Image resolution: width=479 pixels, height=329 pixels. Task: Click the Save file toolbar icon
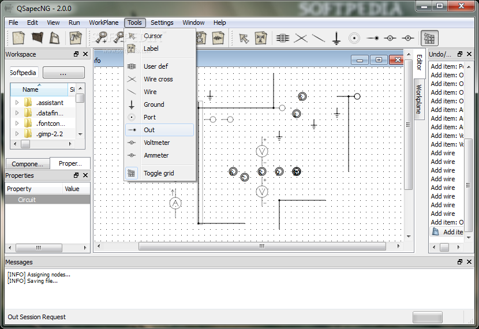click(x=54, y=38)
